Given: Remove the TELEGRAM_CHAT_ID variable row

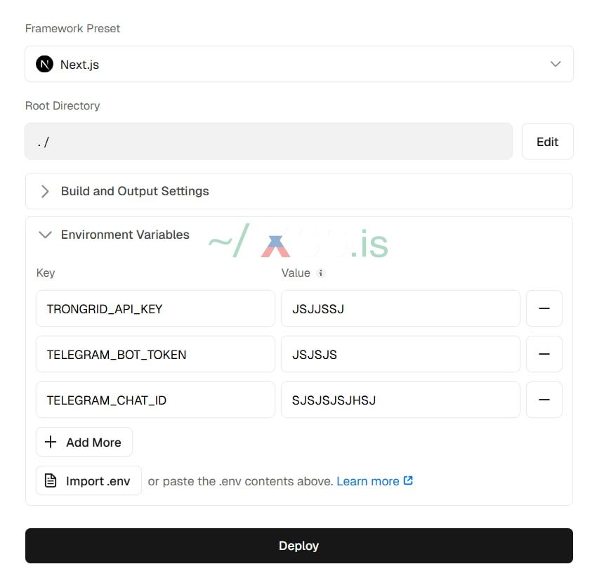Looking at the screenshot, I should [544, 400].
